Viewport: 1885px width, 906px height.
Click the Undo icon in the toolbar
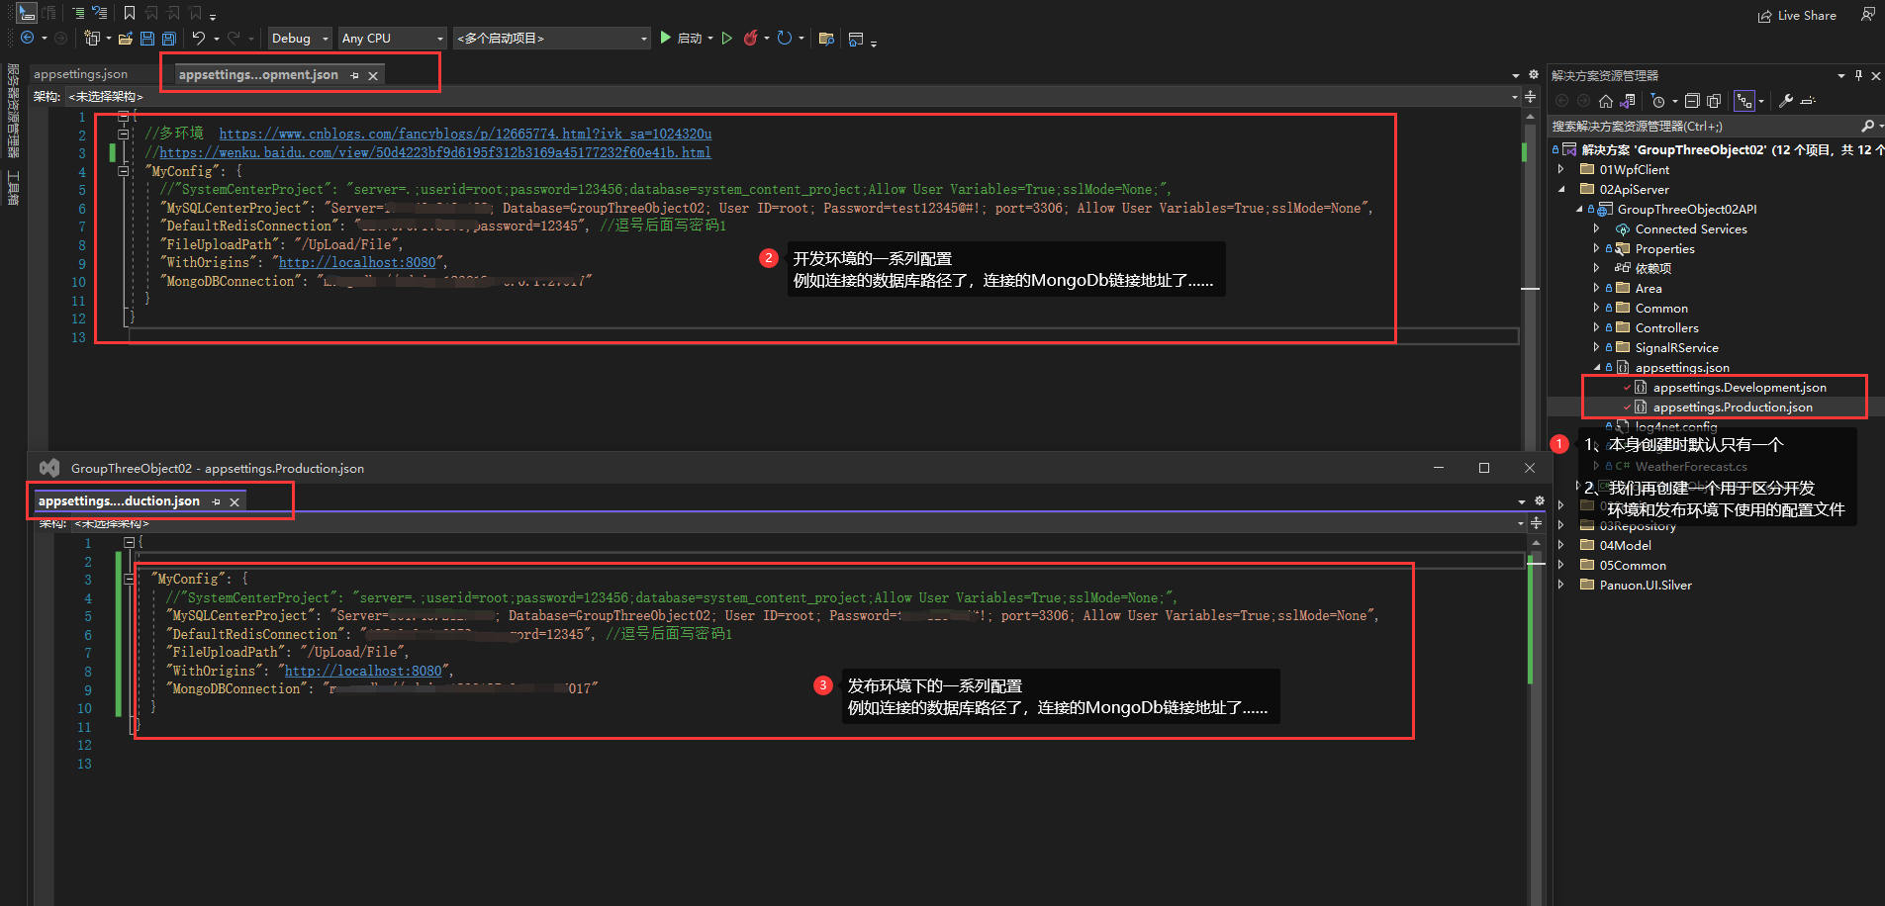198,38
